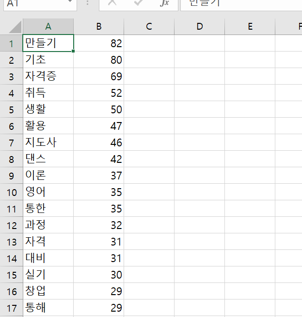Image resolution: width=302 pixels, height=317 pixels.
Task: Click cell with value 82
Action: click(x=98, y=43)
